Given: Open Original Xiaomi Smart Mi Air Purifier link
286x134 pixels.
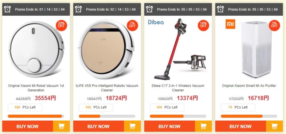Looking at the screenshot, I should 249,86.
